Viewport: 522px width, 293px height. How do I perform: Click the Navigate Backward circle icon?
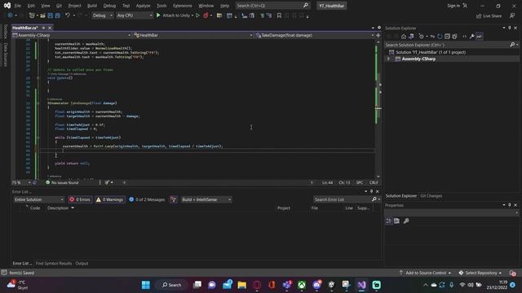click(x=10, y=15)
